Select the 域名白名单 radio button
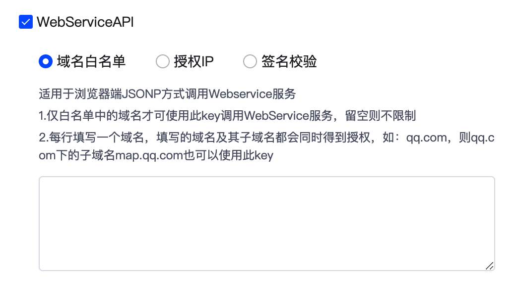 click(x=46, y=61)
